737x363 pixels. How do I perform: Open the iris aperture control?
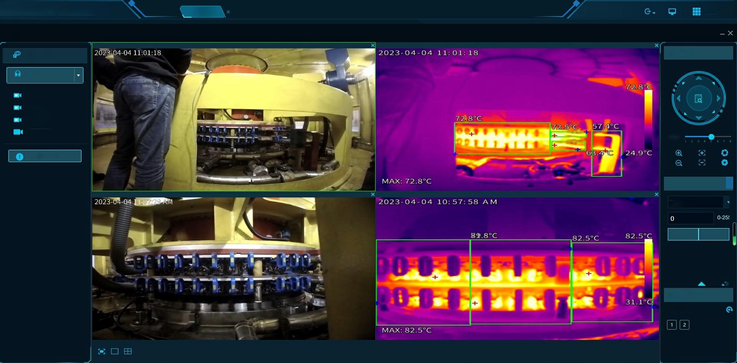725,153
